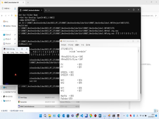The width and height of the screenshot is (159, 119).
Task: Switch to FCEUX taskbar icon
Action: coord(118,116)
